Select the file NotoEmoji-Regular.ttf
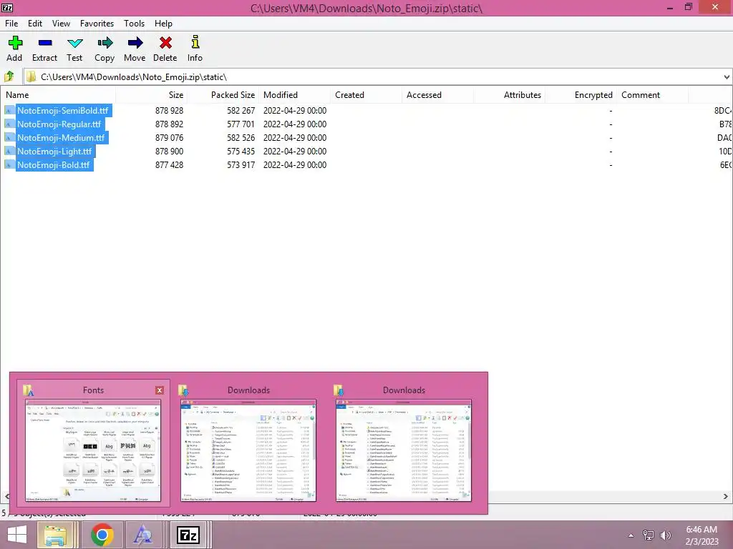The height and width of the screenshot is (549, 733). [x=59, y=124]
